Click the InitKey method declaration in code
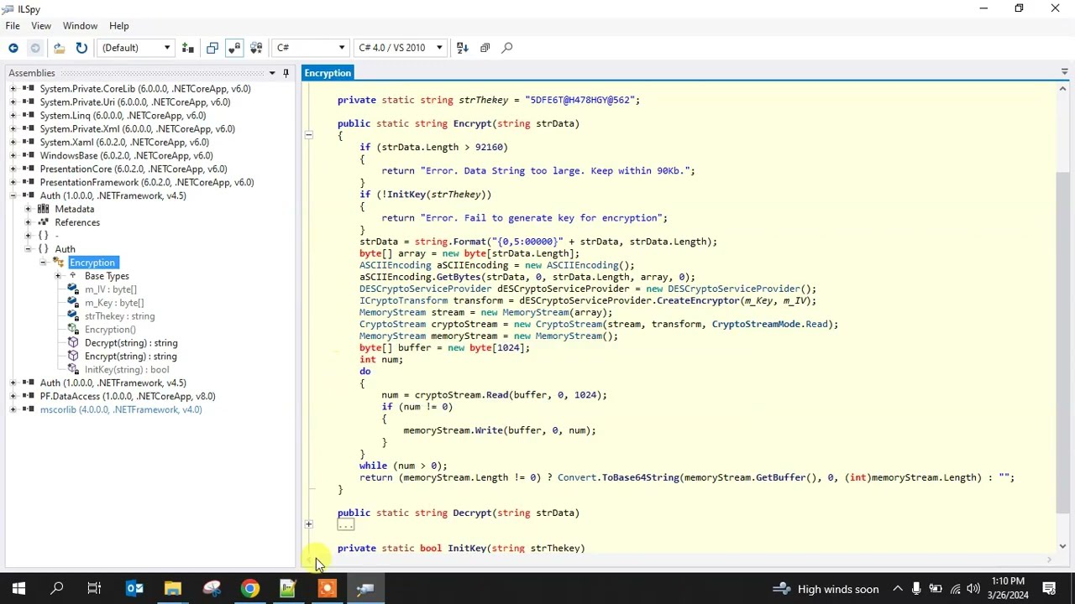This screenshot has width=1075, height=604. [x=467, y=549]
